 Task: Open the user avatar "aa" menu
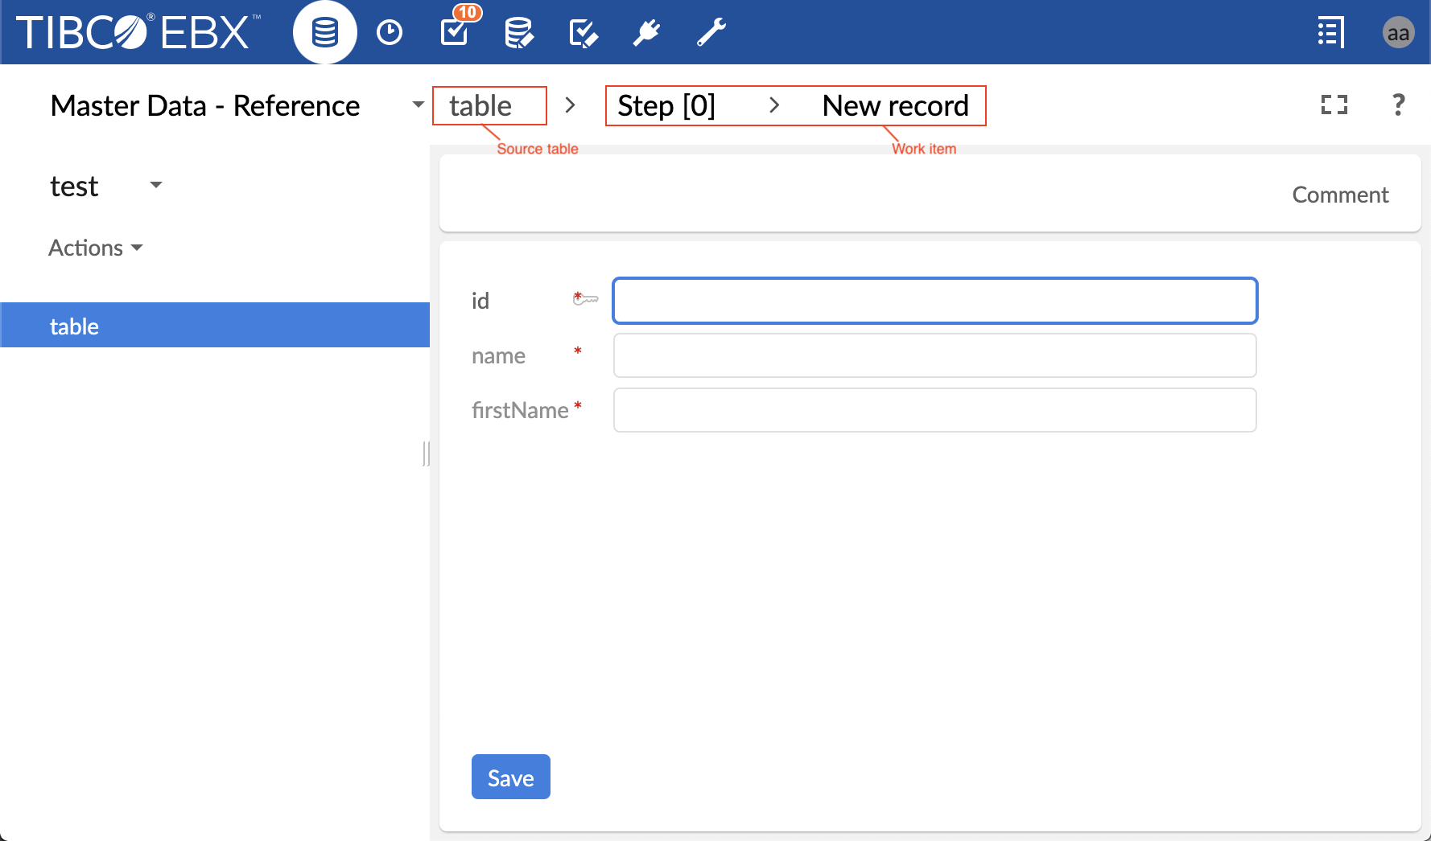coord(1398,33)
